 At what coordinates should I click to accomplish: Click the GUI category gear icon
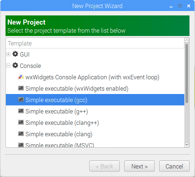(x=15, y=54)
